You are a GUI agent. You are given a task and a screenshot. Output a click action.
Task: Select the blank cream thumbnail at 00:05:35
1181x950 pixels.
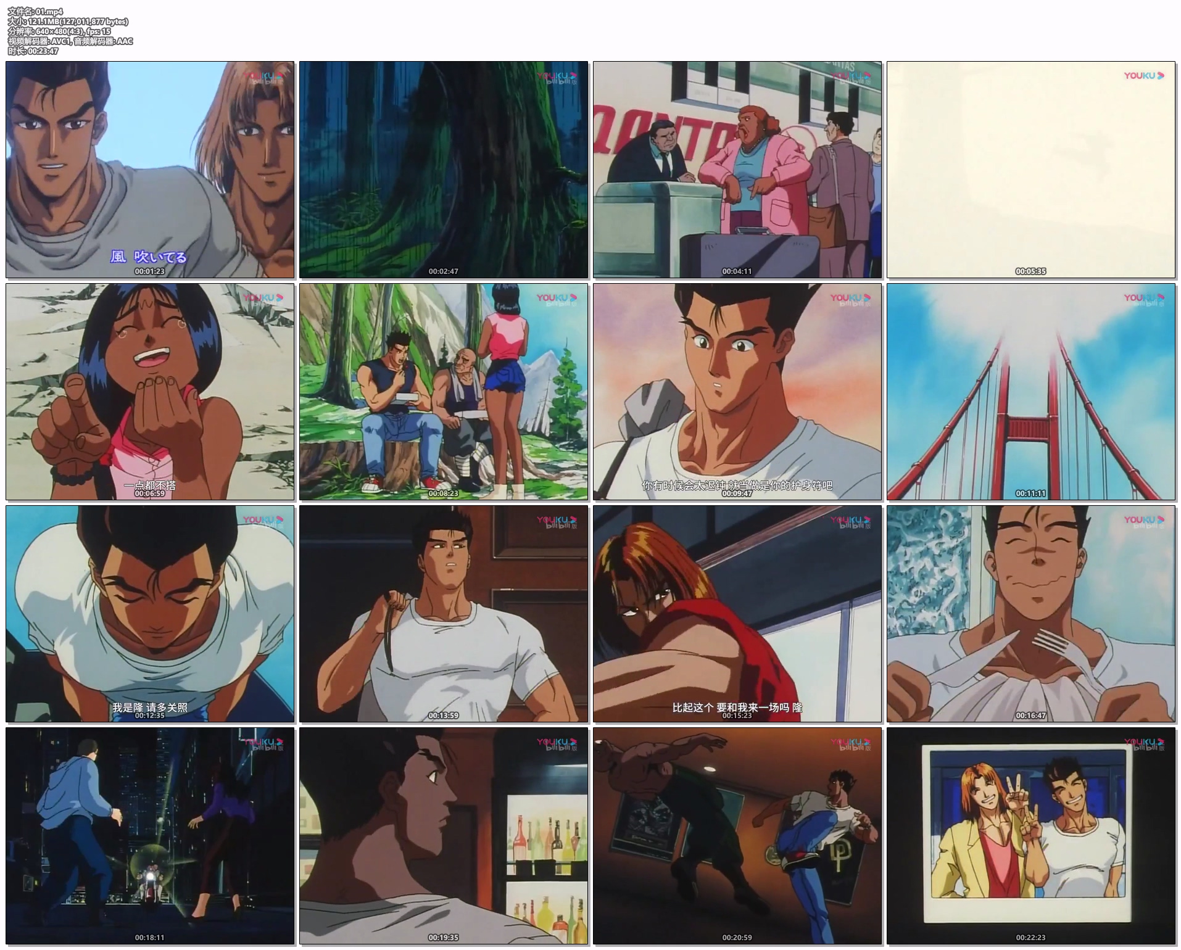pyautogui.click(x=1031, y=170)
